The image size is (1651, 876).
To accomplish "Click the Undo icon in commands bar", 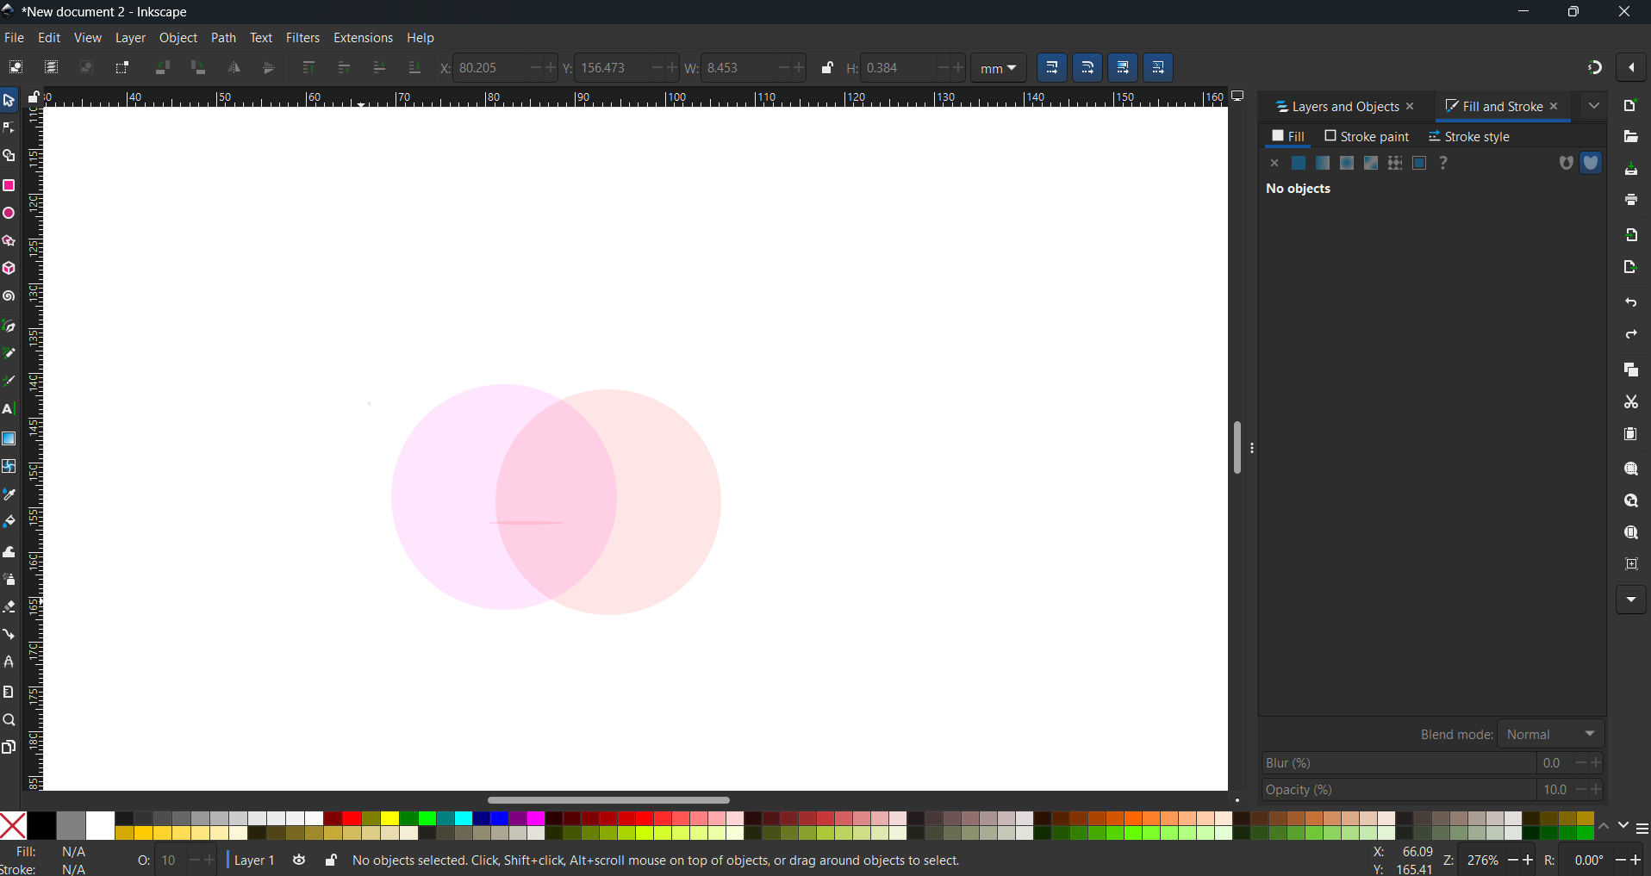I will [x=1630, y=303].
